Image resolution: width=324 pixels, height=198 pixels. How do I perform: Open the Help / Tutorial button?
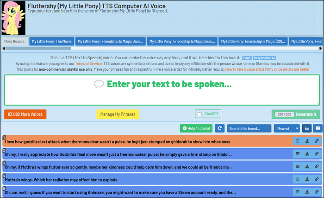(196, 129)
